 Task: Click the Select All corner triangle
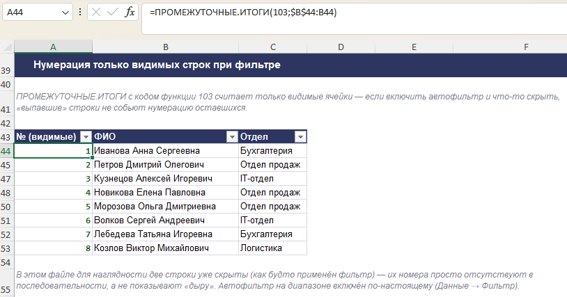click(x=7, y=47)
